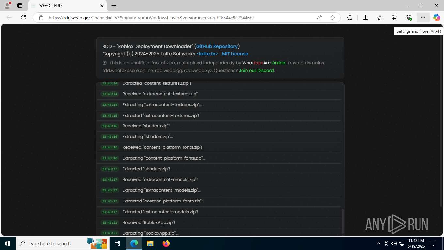The image size is (444, 250).
Task: Open the MIT License link
Action: [x=235, y=54]
